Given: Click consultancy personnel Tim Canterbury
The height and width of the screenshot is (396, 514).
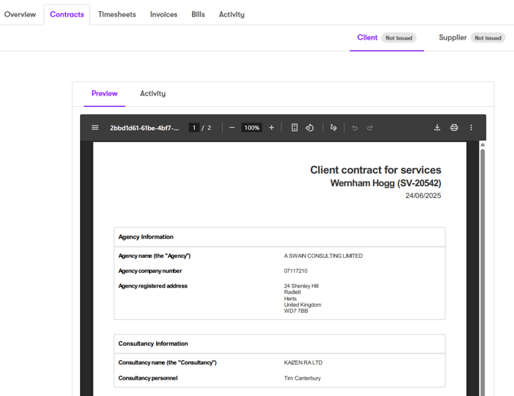Looking at the screenshot, I should [x=303, y=378].
